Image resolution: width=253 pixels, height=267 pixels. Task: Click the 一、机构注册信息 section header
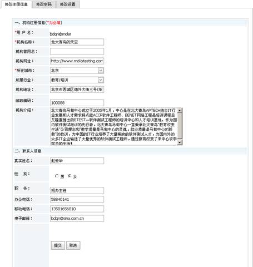130,23
